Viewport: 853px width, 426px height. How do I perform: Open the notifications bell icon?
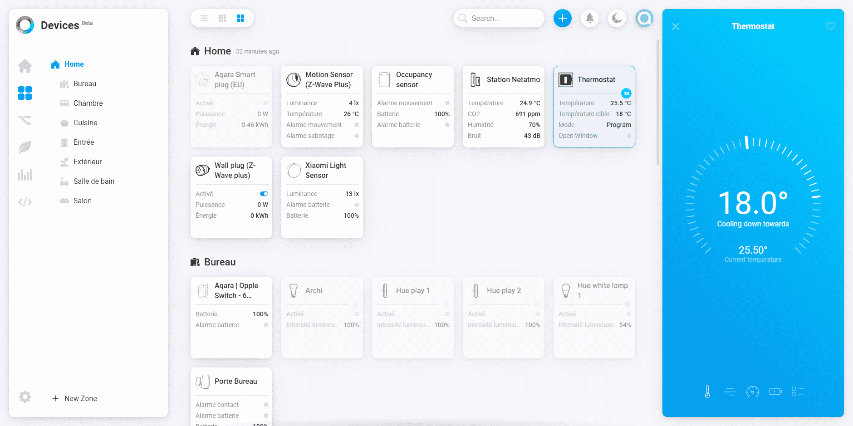[589, 18]
